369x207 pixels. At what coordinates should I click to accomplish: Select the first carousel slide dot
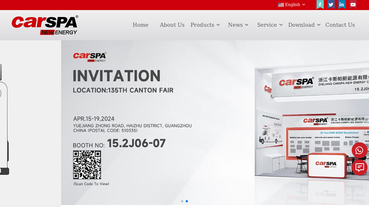pyautogui.click(x=182, y=201)
